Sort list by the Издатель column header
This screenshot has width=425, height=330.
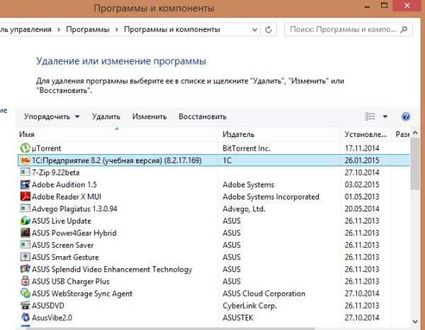[x=238, y=134]
